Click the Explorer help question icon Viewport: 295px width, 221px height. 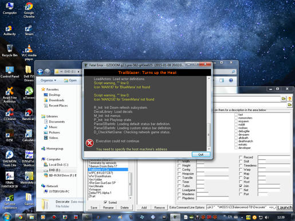231,80
